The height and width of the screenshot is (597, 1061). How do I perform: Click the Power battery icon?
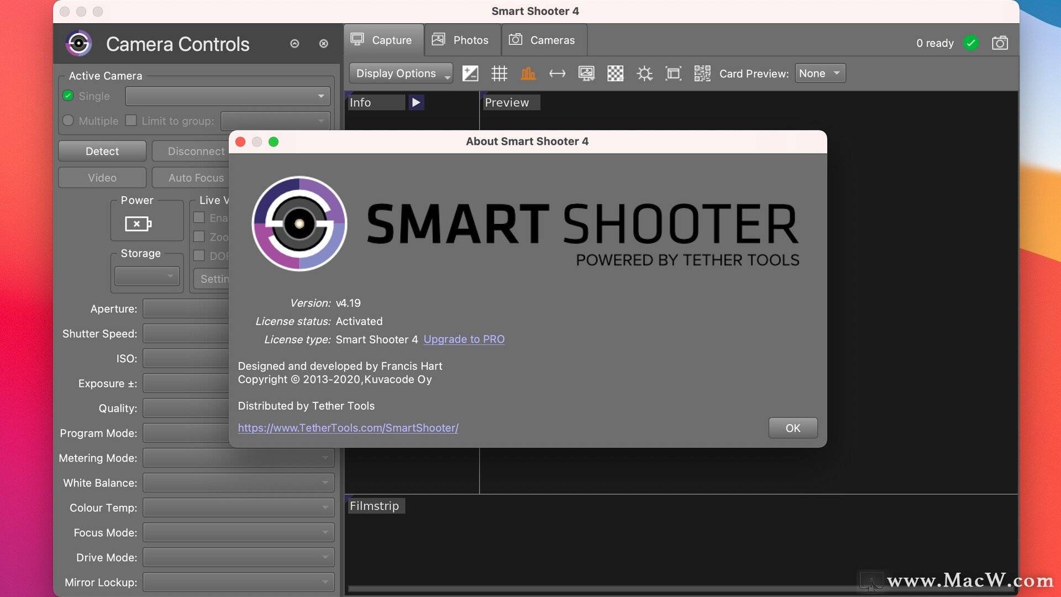tap(138, 224)
